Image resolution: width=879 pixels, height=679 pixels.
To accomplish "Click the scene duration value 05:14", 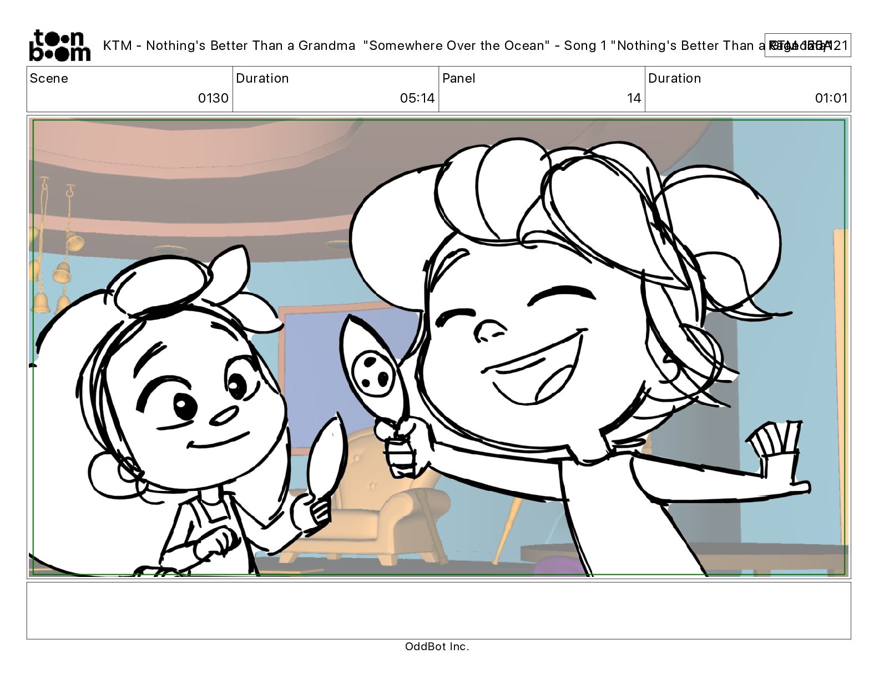I will coord(417,98).
